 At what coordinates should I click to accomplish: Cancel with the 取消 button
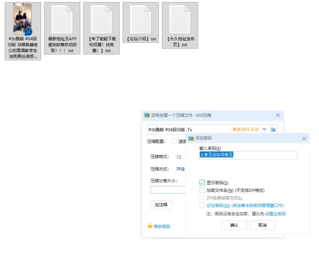pyautogui.click(x=262, y=225)
